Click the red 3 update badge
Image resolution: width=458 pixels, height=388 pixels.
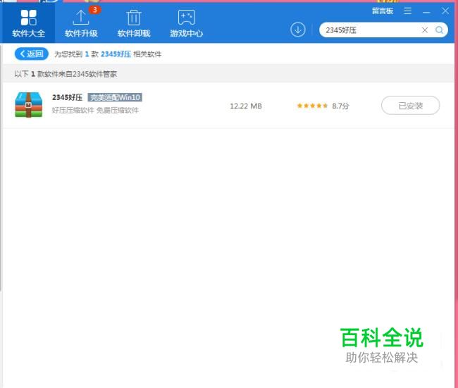point(94,10)
